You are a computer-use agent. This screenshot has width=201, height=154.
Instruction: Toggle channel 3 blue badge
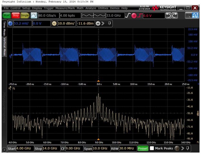click(10, 23)
